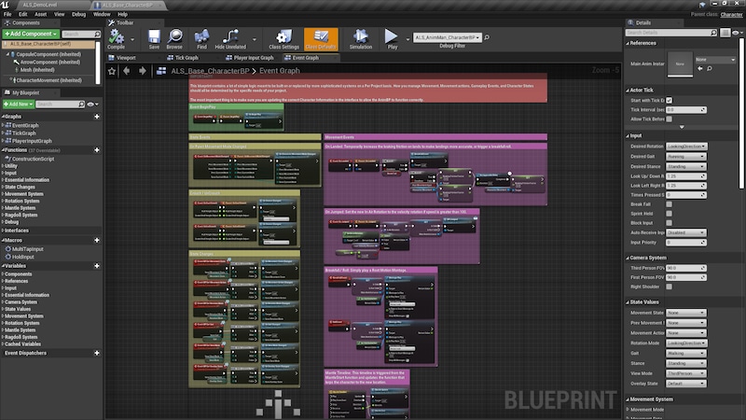Screen dimensions: 746x420
Task: Enable the Sprint Held checkbox
Action: point(670,214)
